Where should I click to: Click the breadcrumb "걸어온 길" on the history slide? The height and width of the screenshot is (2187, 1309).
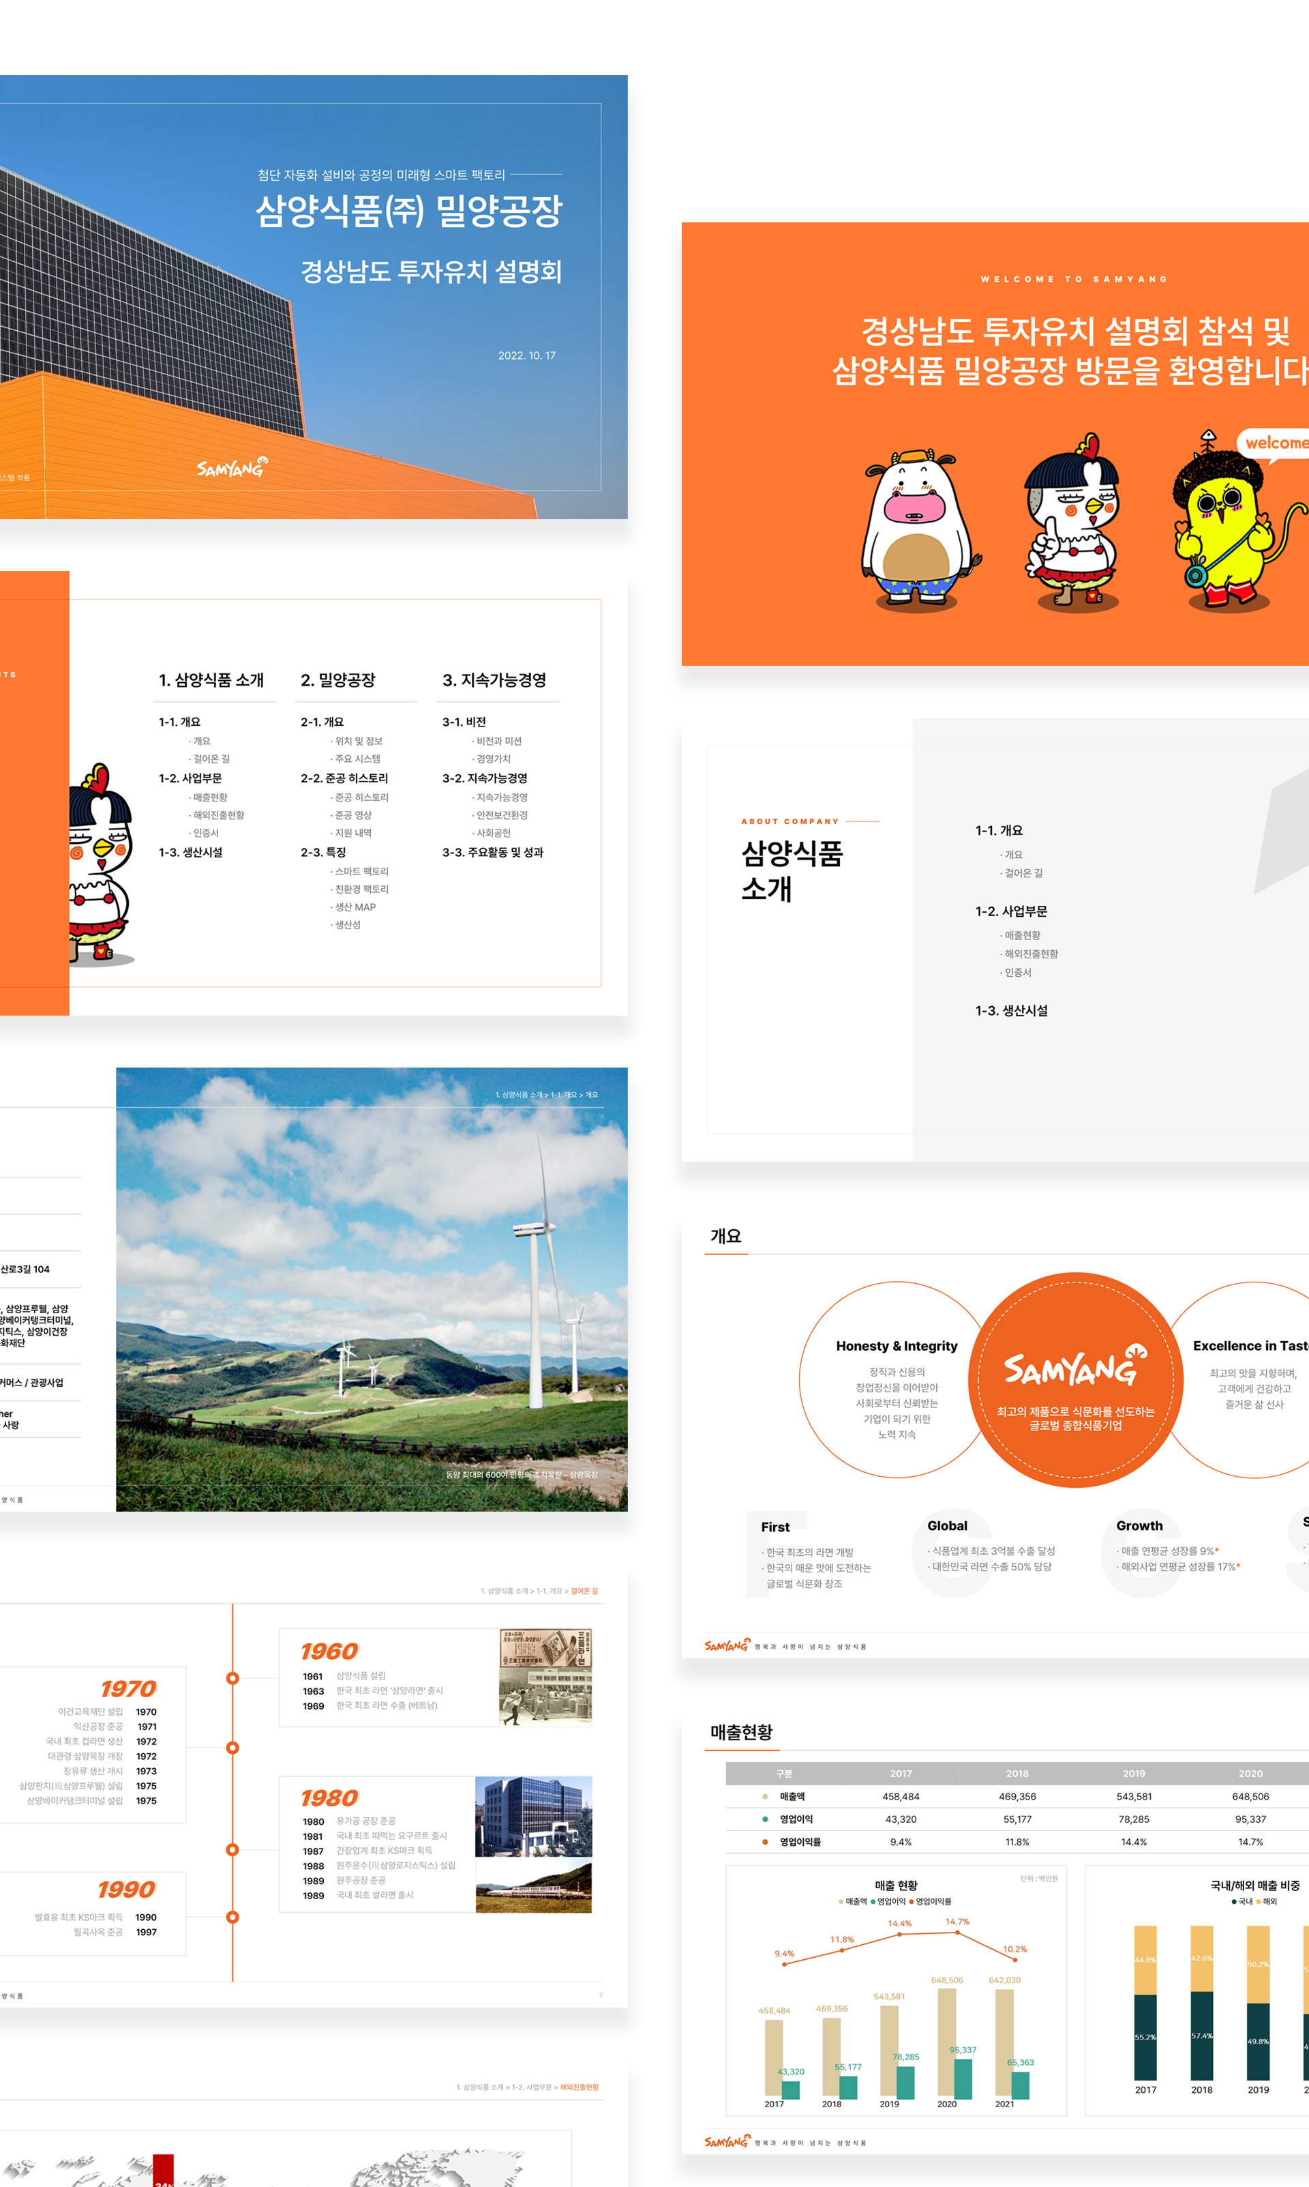point(584,1591)
